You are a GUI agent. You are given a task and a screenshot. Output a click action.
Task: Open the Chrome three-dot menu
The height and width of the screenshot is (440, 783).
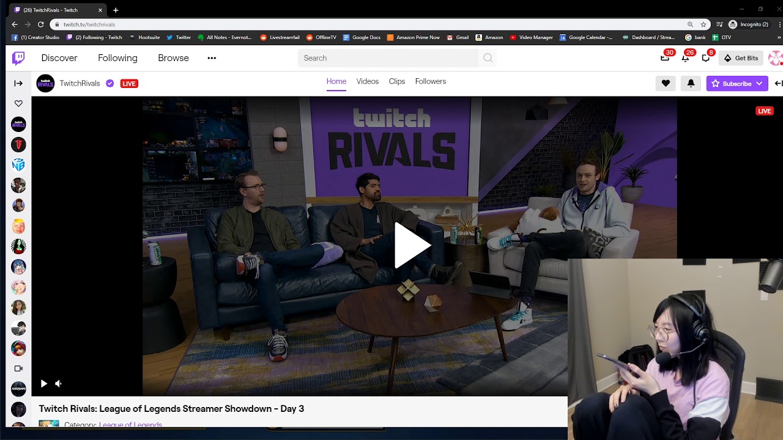click(780, 24)
